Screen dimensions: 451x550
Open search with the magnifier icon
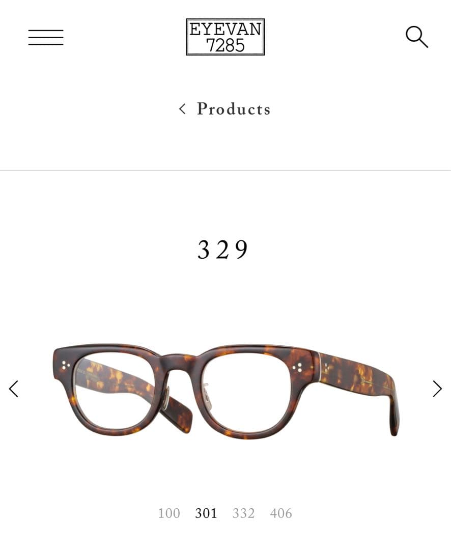(416, 37)
